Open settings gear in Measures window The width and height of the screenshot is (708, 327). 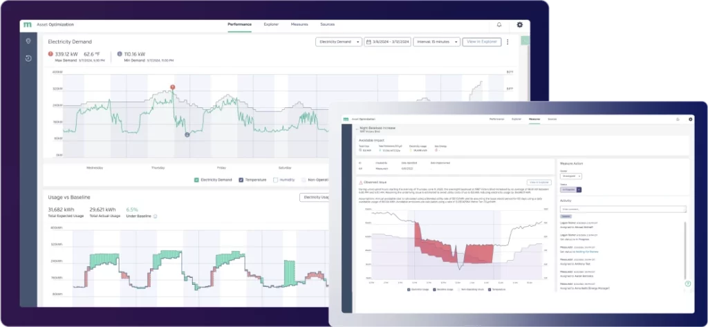point(691,119)
